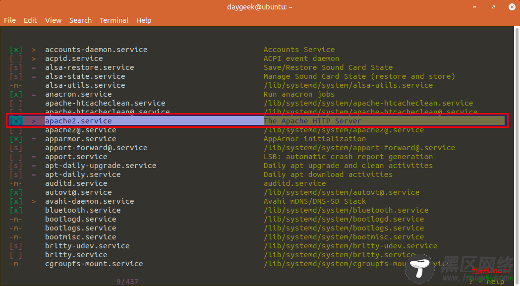Image resolution: width=520 pixels, height=286 pixels.
Task: Click the [s] static marker of alsa-state.service
Action: (16, 77)
